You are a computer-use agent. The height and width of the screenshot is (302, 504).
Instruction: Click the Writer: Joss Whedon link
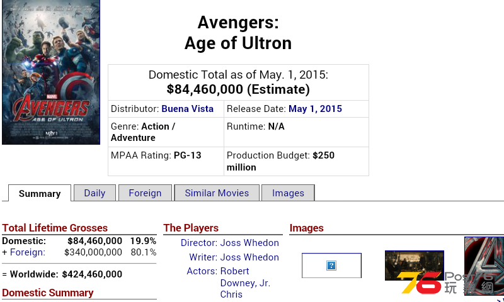coord(249,257)
